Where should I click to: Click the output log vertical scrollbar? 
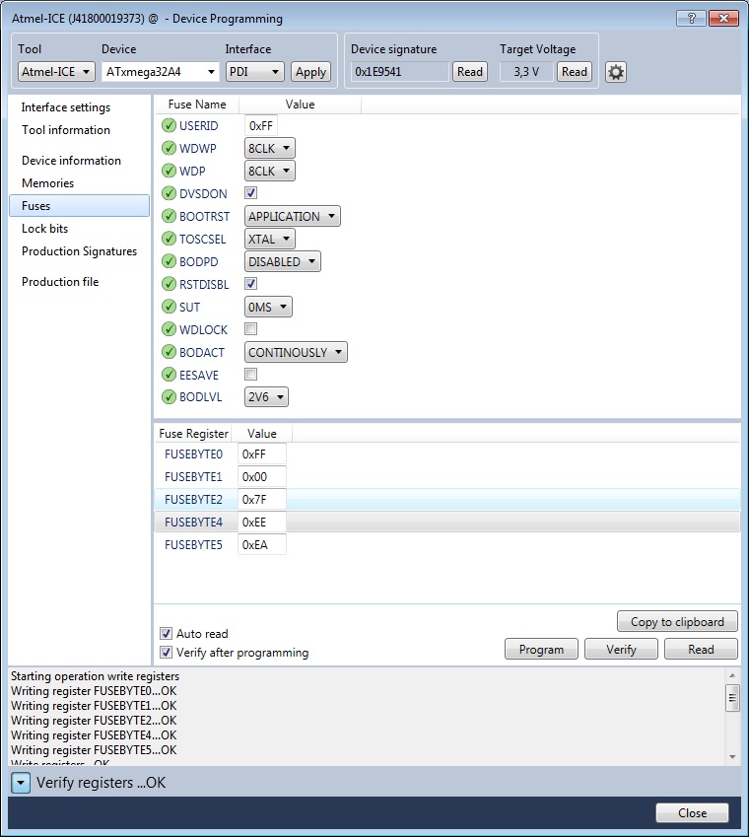click(732, 715)
